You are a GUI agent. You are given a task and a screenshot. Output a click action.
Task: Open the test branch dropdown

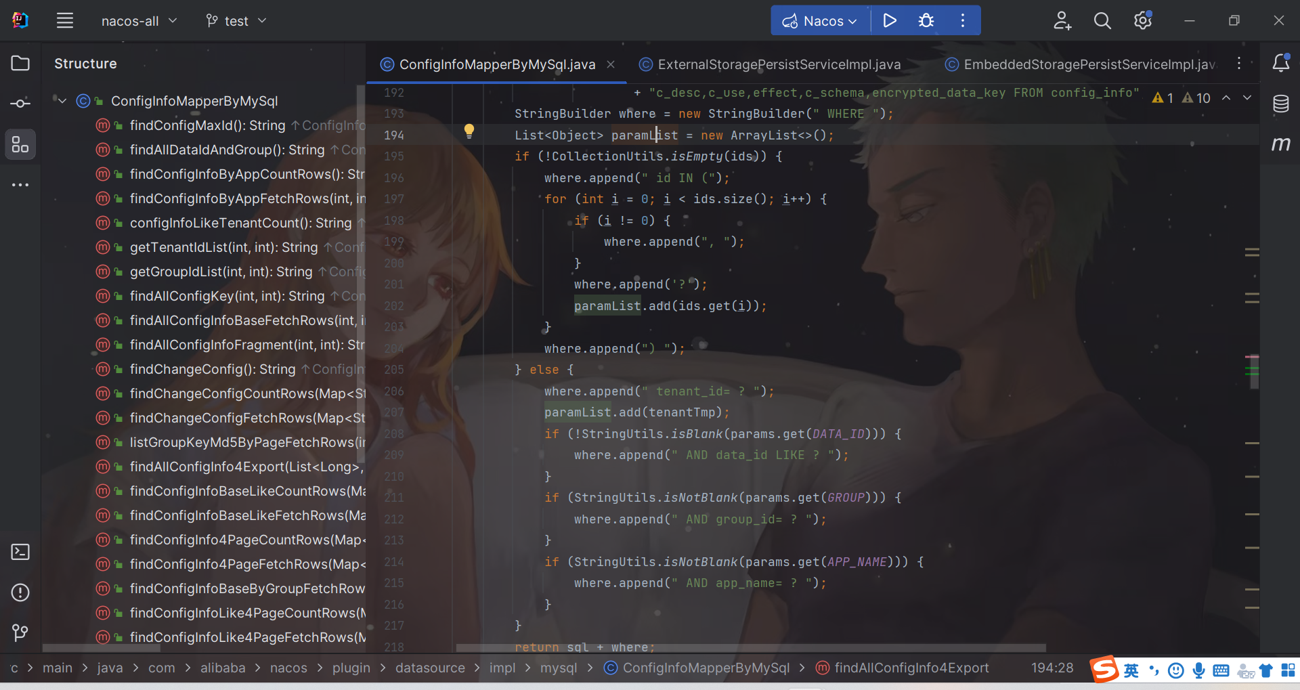(x=235, y=20)
